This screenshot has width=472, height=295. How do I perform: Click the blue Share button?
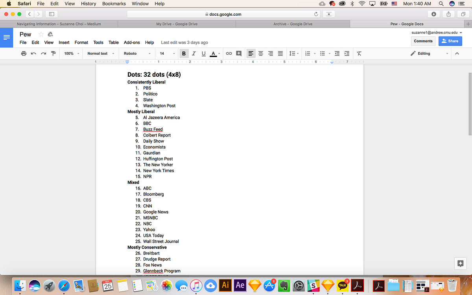point(450,41)
